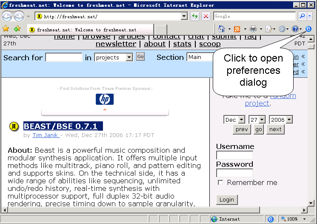Click the prev date button
The height and width of the screenshot is (224, 317).
242,129
